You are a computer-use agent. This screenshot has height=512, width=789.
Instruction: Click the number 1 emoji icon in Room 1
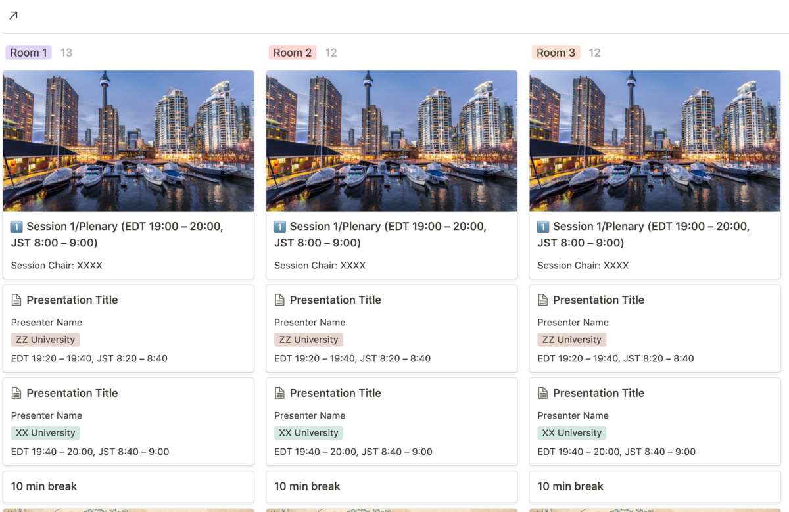point(17,227)
